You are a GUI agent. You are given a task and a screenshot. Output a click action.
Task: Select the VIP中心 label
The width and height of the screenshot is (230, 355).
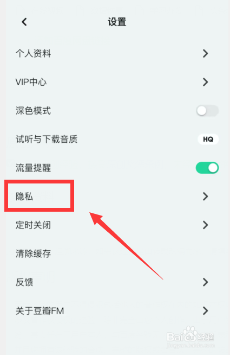point(31,82)
